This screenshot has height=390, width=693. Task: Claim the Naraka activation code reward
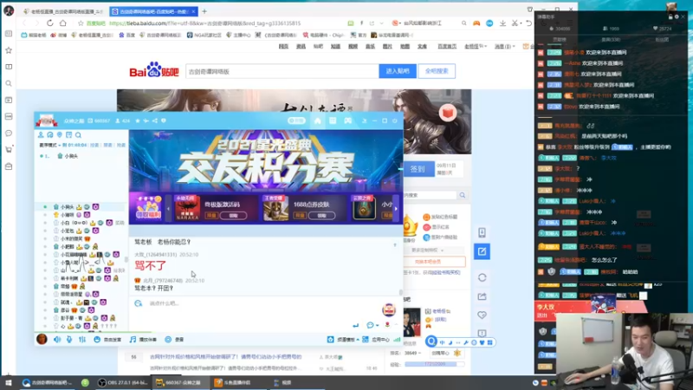(x=233, y=215)
